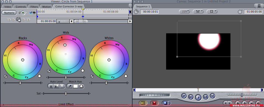The image size is (264, 107).
Task: Switch to the Controls tab
Action: coord(21,7)
